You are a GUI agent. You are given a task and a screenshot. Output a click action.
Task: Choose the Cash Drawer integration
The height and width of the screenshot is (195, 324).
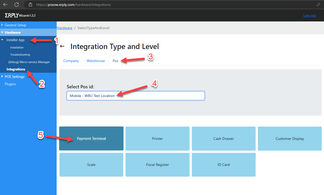coord(224,139)
